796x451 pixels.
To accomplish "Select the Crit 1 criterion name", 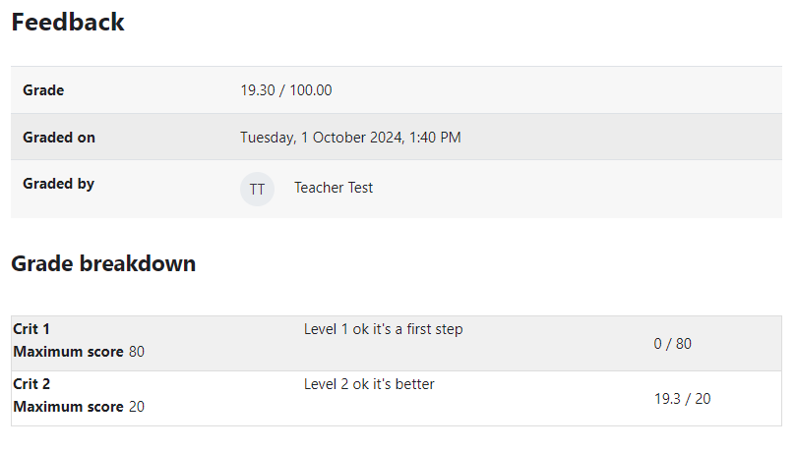I will [31, 329].
